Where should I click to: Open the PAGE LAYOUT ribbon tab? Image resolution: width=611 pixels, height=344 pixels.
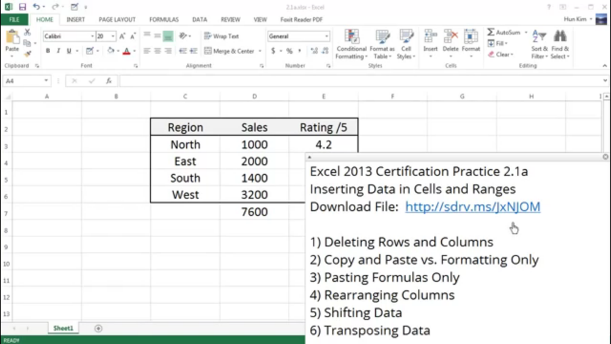click(117, 20)
